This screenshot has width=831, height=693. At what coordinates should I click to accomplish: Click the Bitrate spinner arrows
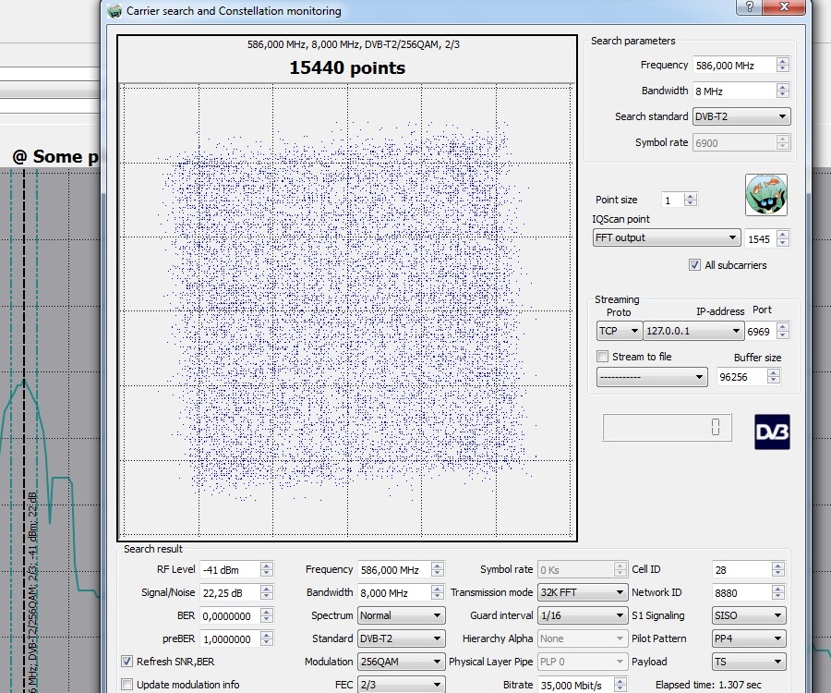(x=620, y=685)
